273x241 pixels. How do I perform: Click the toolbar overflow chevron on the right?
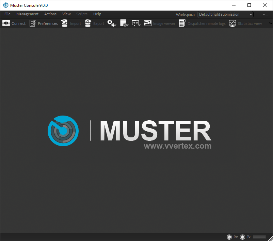pyautogui.click(x=270, y=23)
